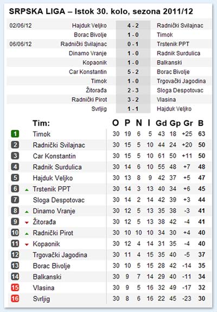Click the Hajduk Veljko 4 - 2 result
The height and width of the screenshot is (312, 217).
pyautogui.click(x=133, y=26)
